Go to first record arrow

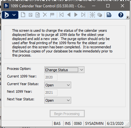(62, 15)
